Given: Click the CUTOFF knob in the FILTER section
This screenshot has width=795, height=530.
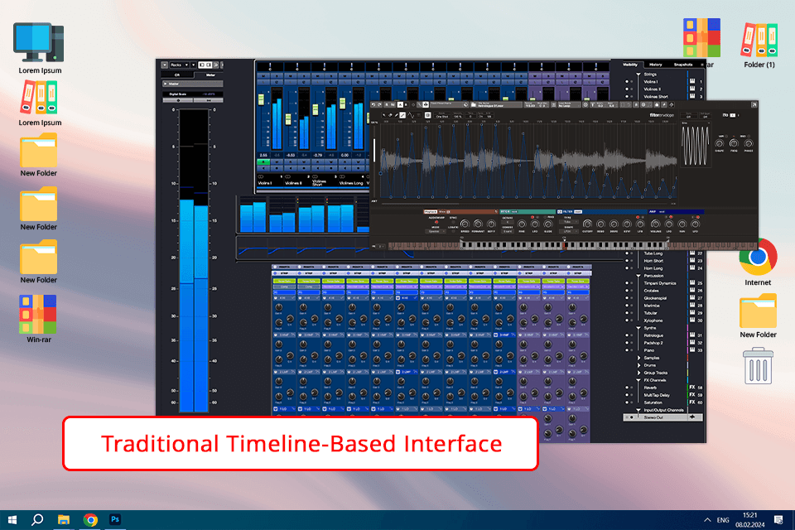Looking at the screenshot, I should (x=587, y=224).
